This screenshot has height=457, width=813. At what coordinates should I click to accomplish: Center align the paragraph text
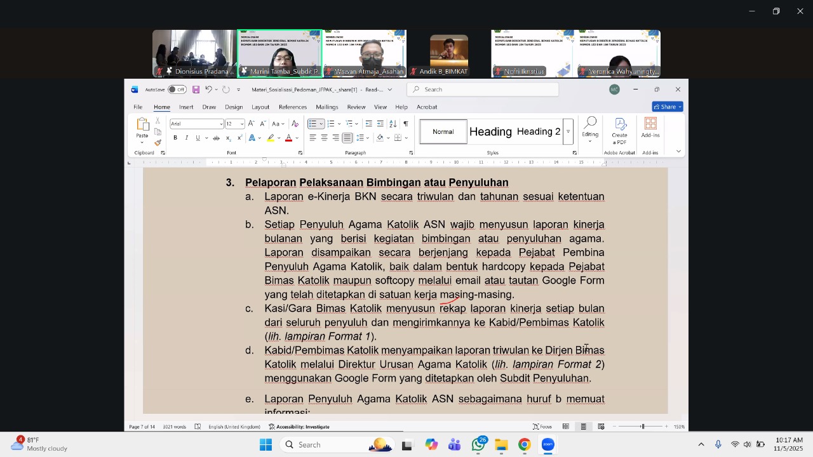[324, 138]
